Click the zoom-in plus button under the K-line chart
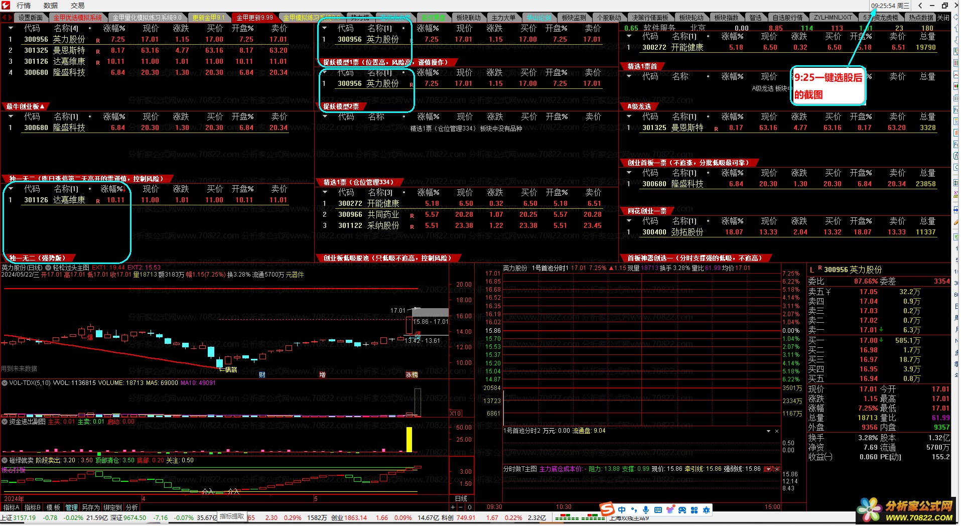 point(453,507)
